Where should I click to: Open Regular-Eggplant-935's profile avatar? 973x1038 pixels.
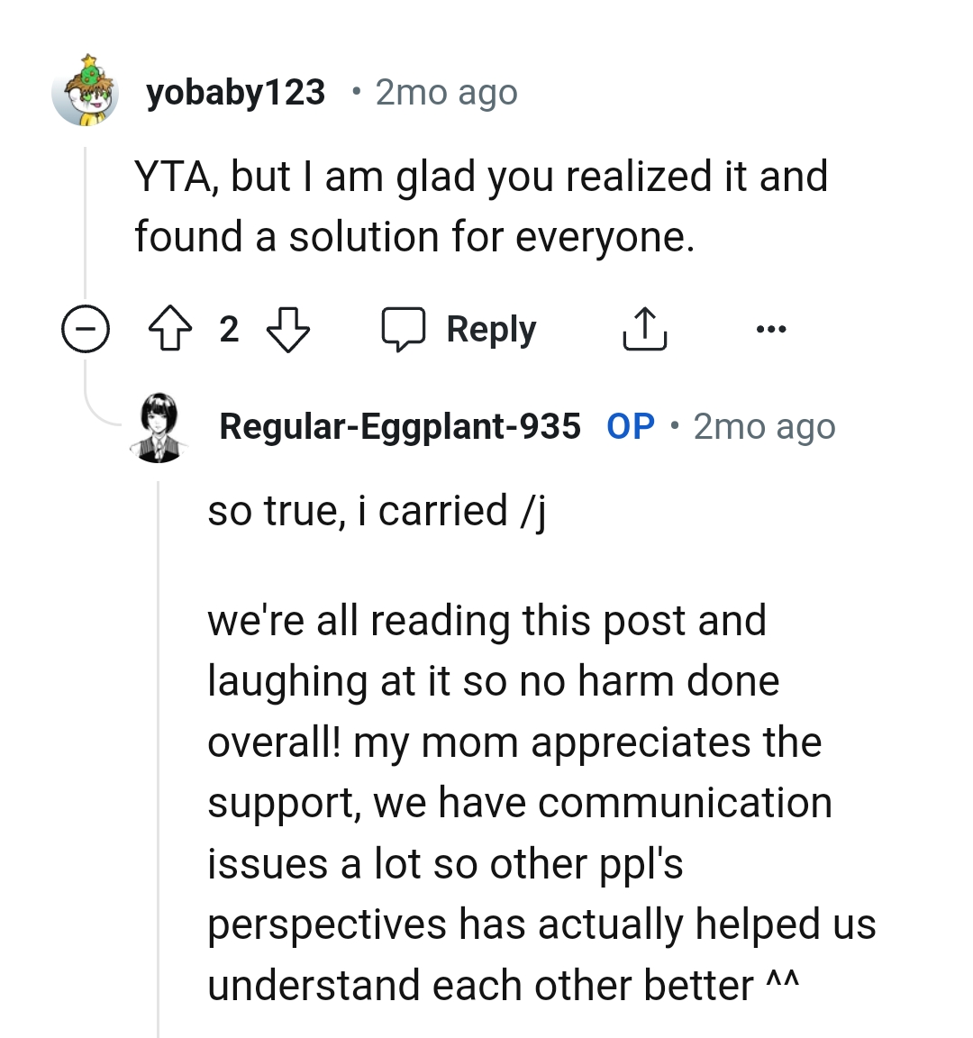159,425
